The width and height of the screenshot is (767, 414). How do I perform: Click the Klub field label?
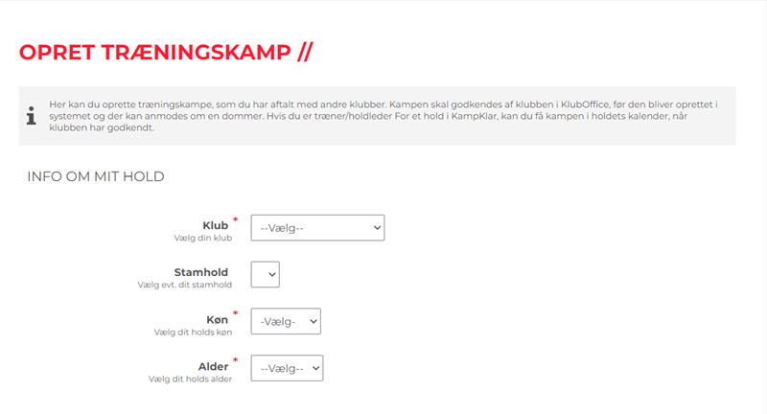[x=216, y=225]
